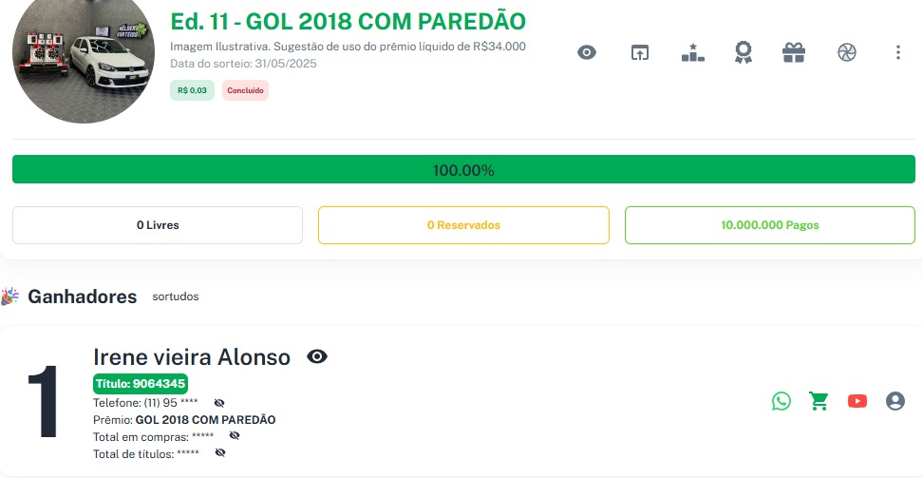Open the raffle page in new window icon
923x478 pixels.
click(x=640, y=52)
